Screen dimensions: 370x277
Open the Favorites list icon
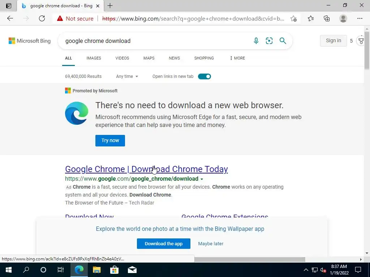[311, 18]
